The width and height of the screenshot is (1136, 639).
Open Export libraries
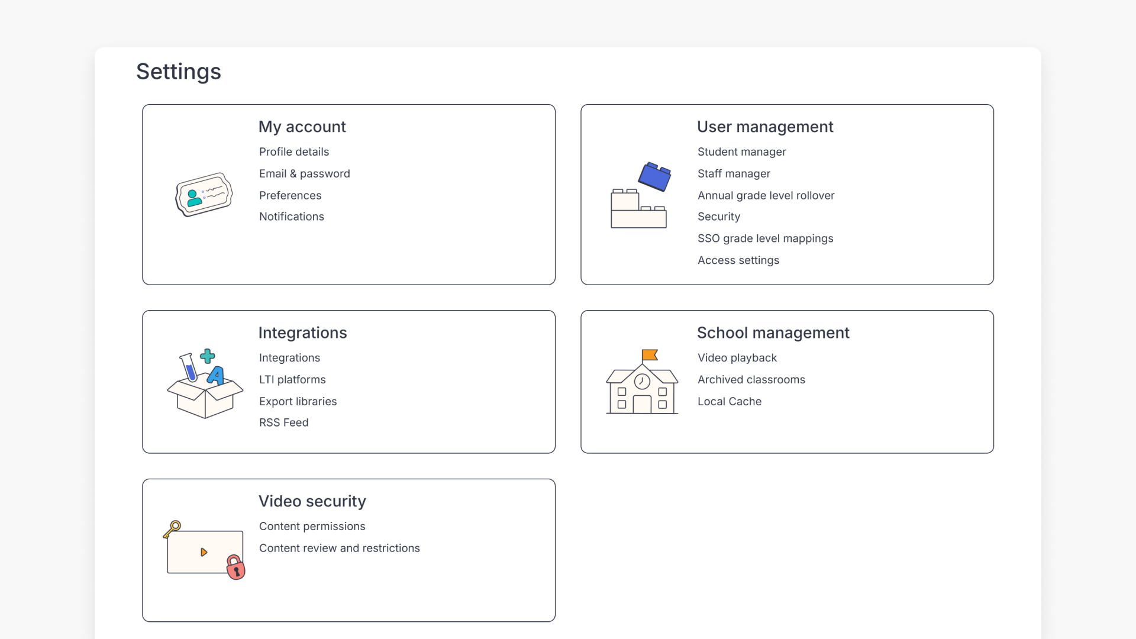point(298,401)
